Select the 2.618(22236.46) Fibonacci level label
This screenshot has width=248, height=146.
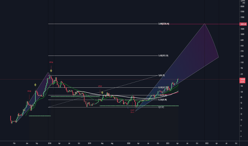(164, 24)
